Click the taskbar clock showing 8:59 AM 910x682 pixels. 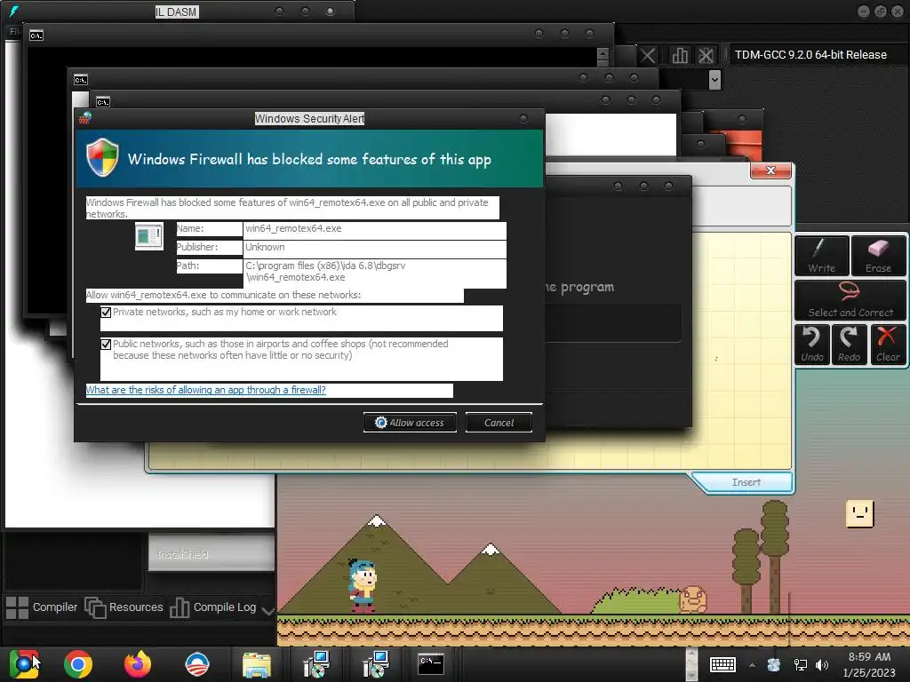869,664
